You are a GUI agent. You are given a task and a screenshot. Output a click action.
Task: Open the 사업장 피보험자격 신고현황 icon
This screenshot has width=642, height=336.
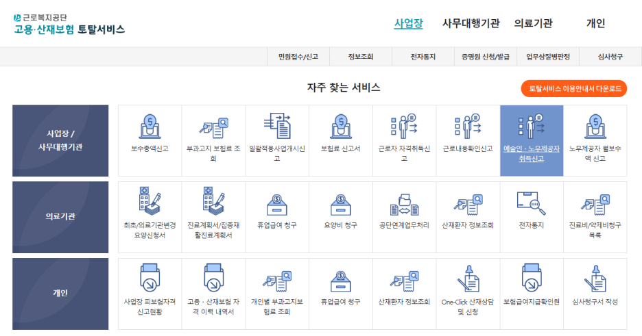[x=150, y=278]
